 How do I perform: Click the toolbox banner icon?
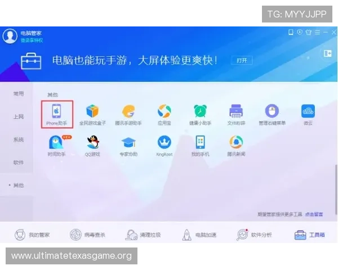[31, 61]
